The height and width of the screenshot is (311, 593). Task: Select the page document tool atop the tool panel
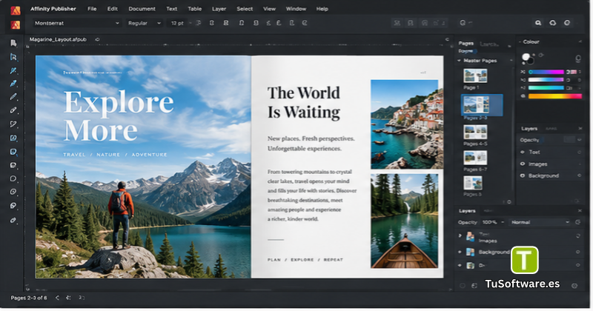[x=13, y=43]
